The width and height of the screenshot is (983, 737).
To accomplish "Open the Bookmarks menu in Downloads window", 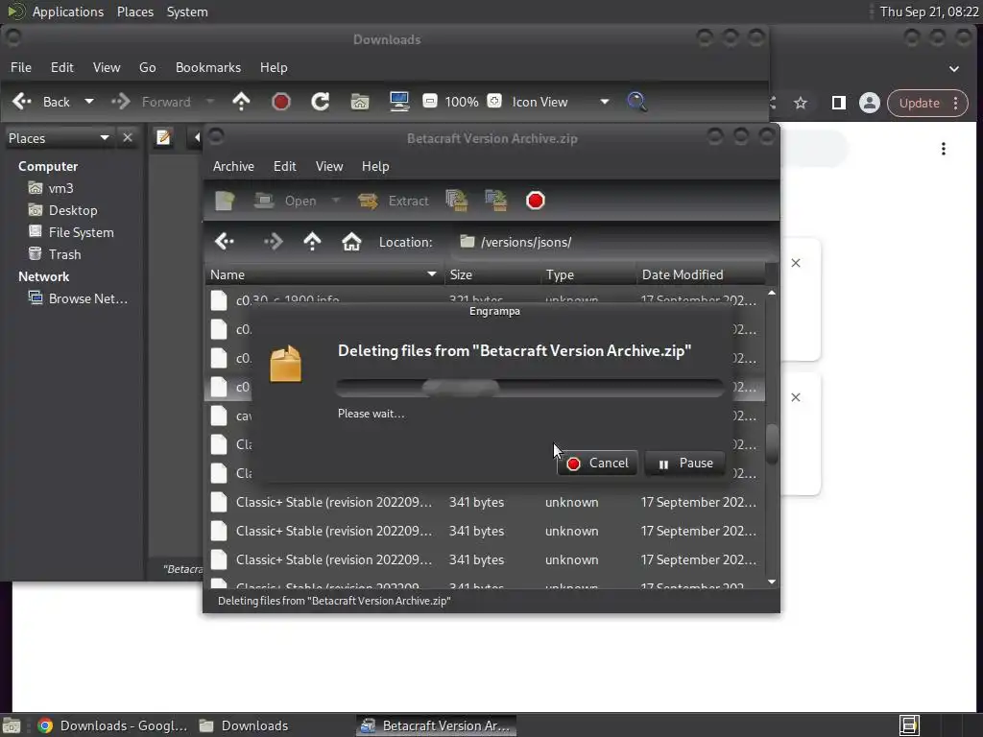I will pos(208,67).
